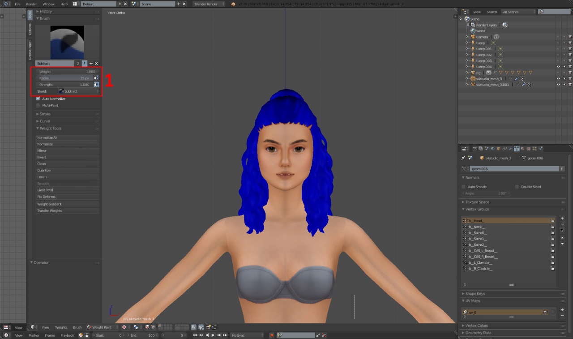Open the Mesh Data triangle properties icon
Image resolution: width=573 pixels, height=339 pixels.
pos(517,148)
